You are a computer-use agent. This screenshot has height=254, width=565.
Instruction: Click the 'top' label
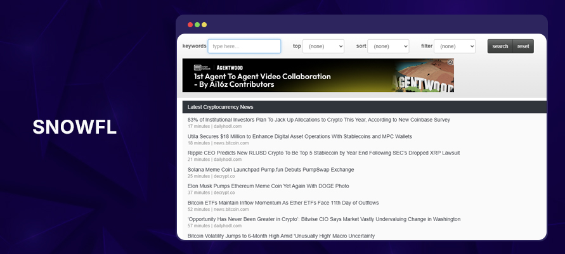[x=297, y=46]
